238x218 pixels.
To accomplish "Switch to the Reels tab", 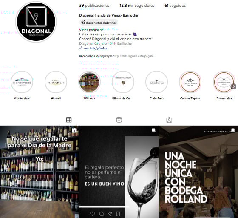I will coord(119,120).
